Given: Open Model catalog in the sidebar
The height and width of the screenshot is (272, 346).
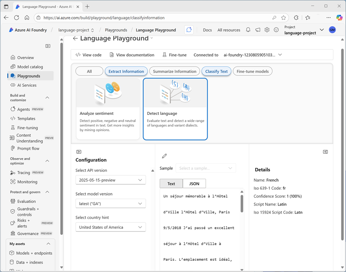Looking at the screenshot, I should coord(30,67).
